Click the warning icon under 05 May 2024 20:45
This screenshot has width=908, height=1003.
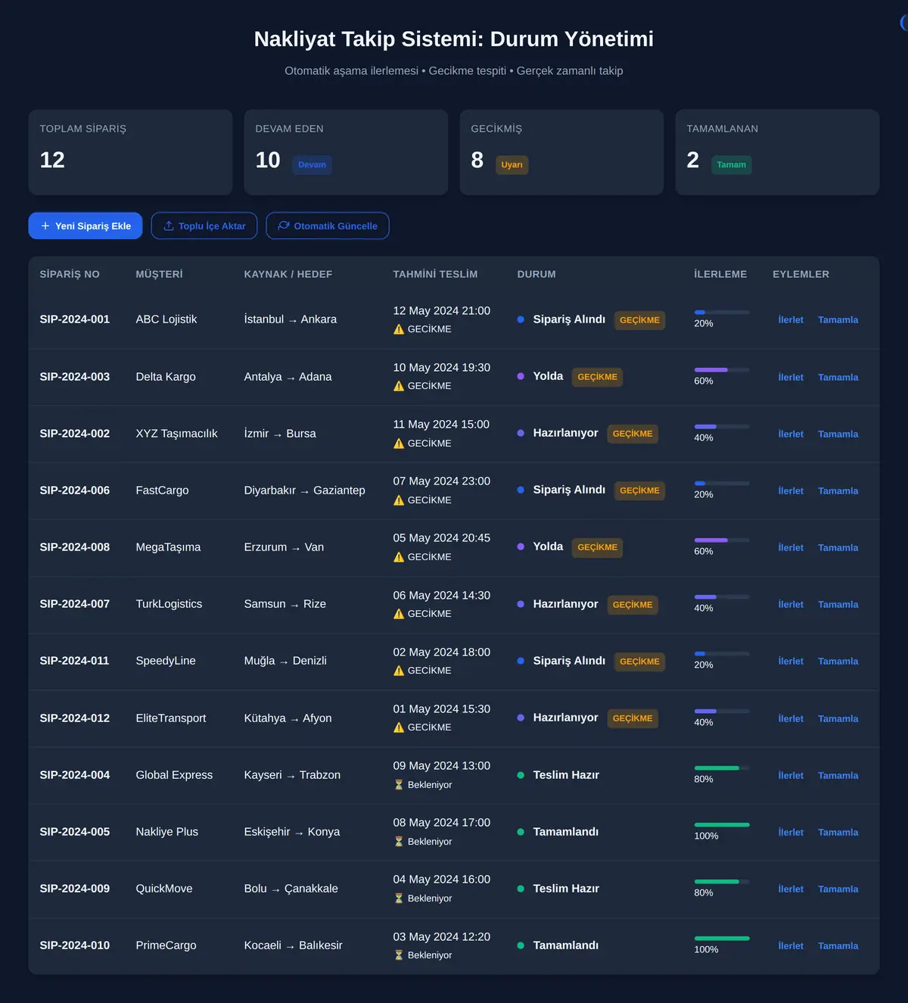(x=399, y=557)
